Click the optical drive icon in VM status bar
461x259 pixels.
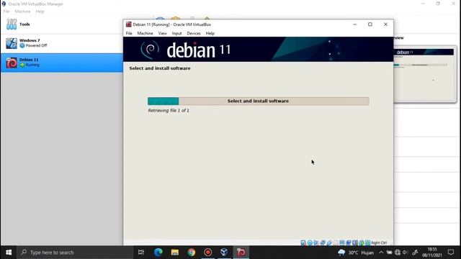pyautogui.click(x=310, y=243)
